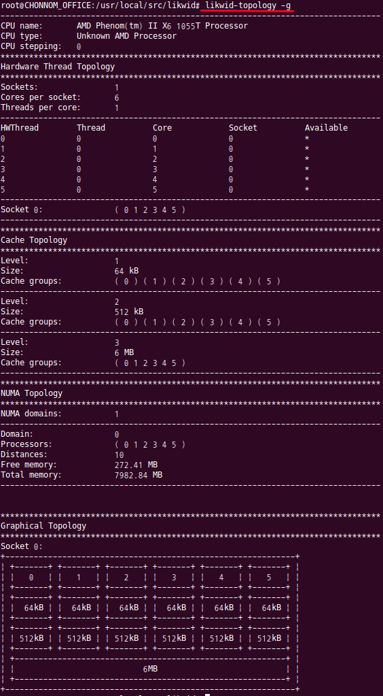
Task: Click the Level 1 cache size 64 kB
Action: point(126,271)
